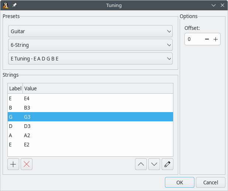The width and height of the screenshot is (228, 191).
Task: Click the pin icon in title bar
Action: pos(14,6)
